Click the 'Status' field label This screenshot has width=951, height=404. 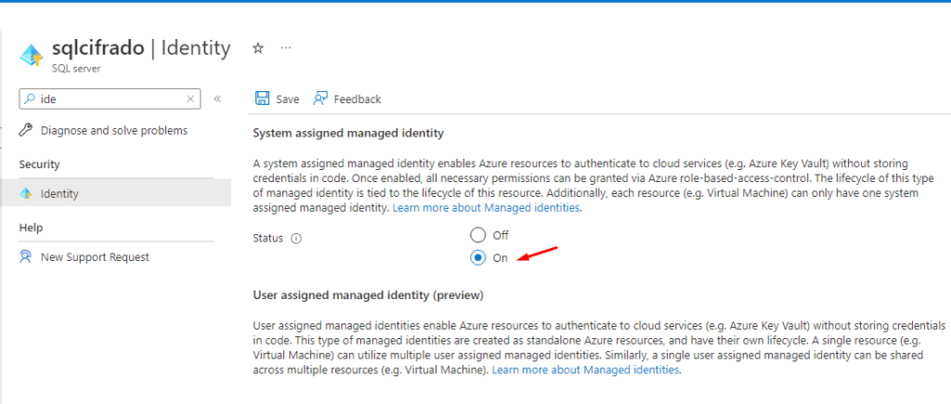pos(267,239)
